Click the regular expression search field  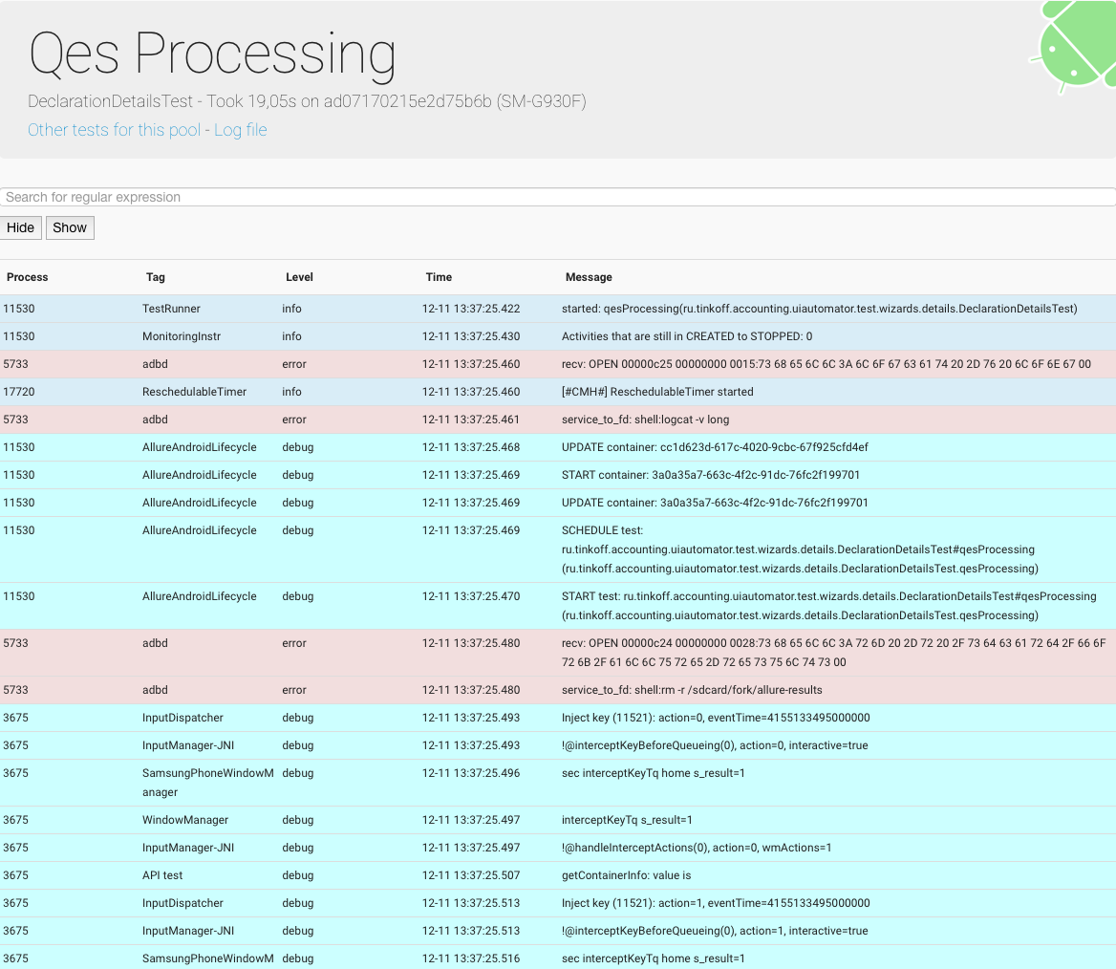click(x=558, y=197)
